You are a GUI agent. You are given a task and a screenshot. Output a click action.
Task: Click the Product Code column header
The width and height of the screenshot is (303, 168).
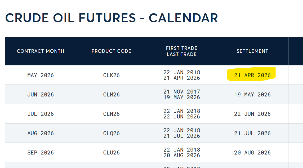[x=111, y=51]
